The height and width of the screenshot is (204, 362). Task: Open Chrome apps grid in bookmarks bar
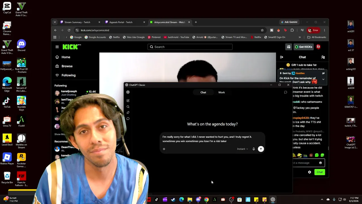pyautogui.click(x=55, y=37)
